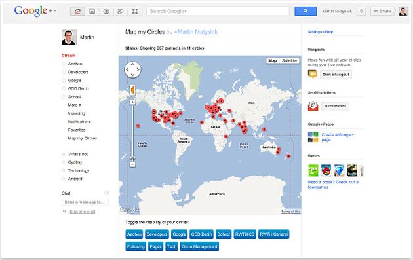Click Martin's profile photo in the sidebar

click(x=69, y=37)
